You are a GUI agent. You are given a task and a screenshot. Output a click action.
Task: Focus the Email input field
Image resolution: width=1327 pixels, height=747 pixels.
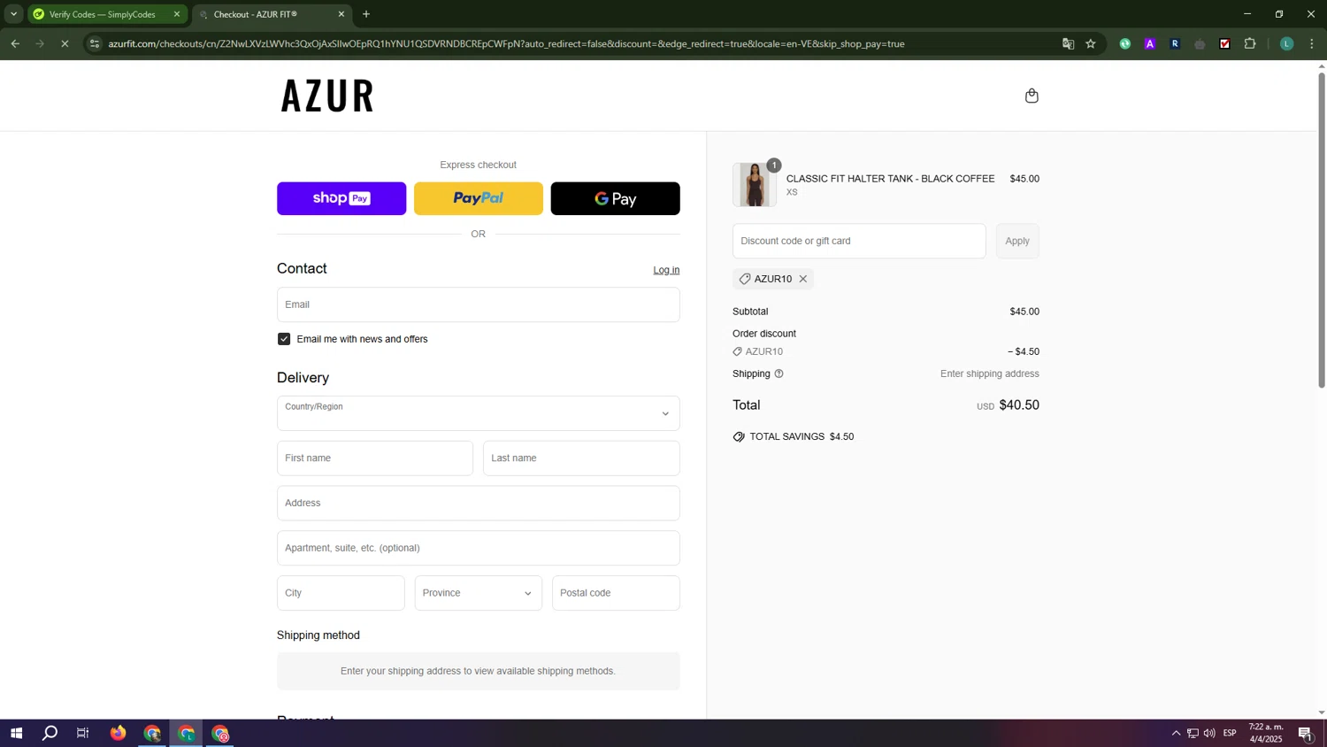pos(478,304)
